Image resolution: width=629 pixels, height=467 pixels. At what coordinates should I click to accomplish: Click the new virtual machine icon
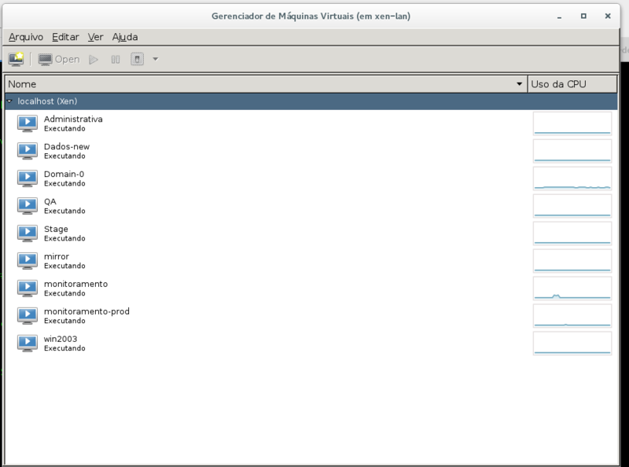(x=17, y=60)
